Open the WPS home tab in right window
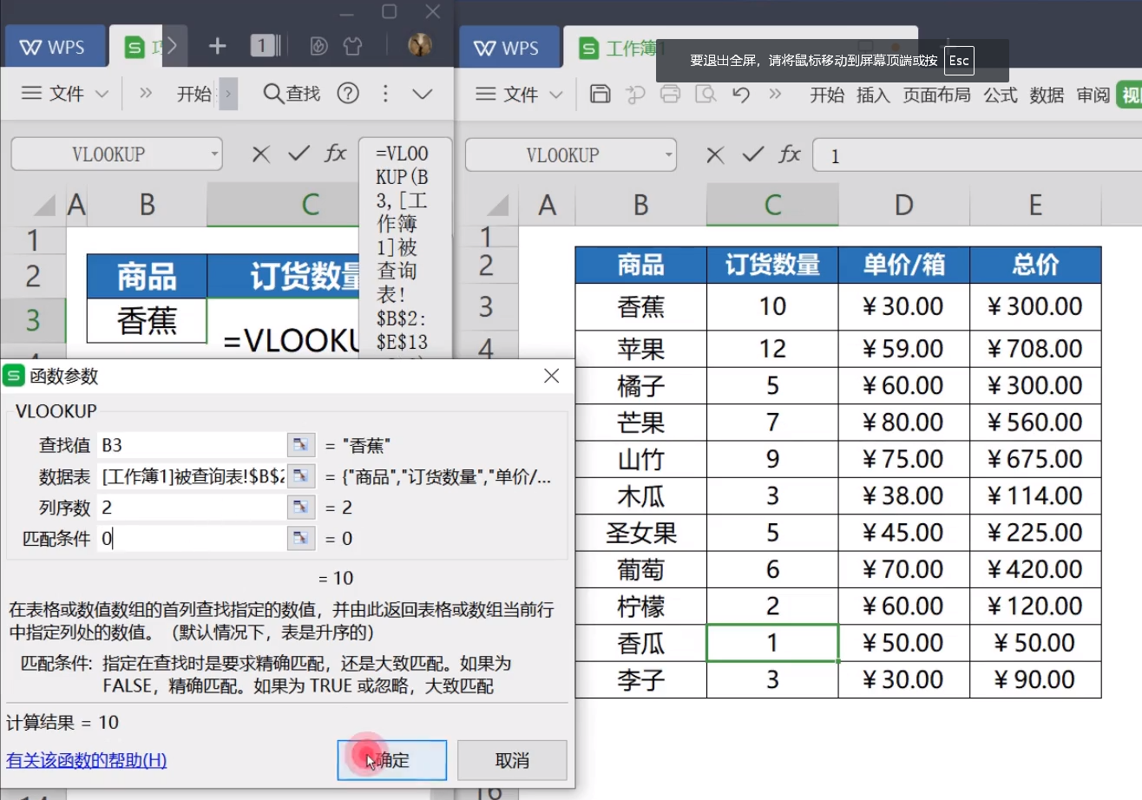This screenshot has height=800, width=1142. [509, 48]
